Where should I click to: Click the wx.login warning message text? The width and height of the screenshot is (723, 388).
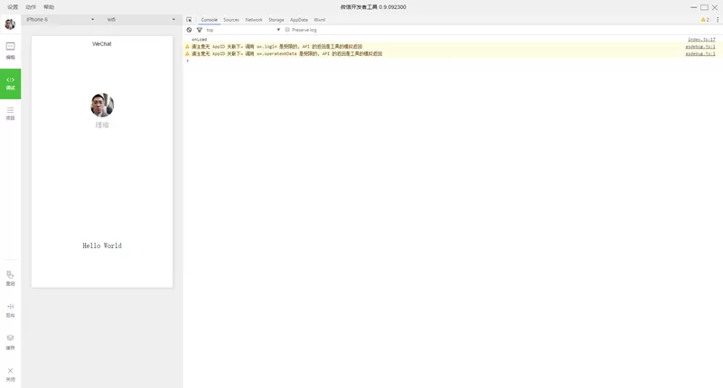277,47
